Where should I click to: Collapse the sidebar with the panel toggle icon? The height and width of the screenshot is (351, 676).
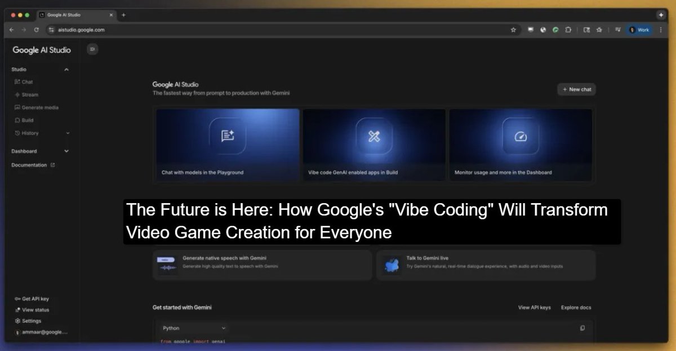click(93, 49)
